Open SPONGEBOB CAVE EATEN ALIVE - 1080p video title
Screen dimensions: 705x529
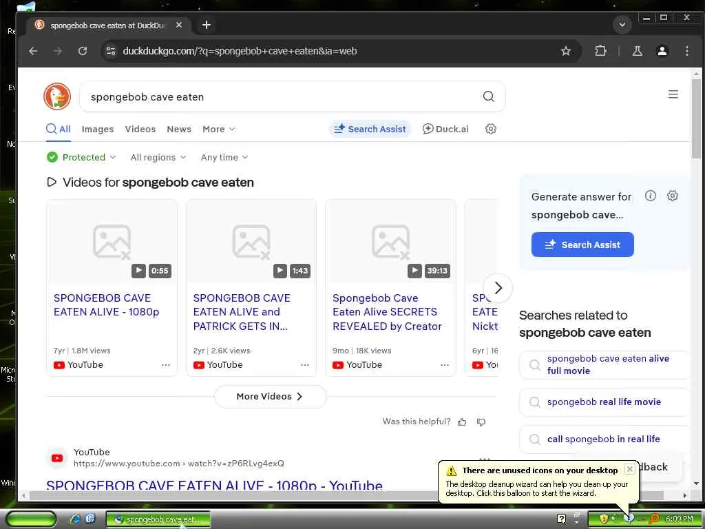click(106, 305)
